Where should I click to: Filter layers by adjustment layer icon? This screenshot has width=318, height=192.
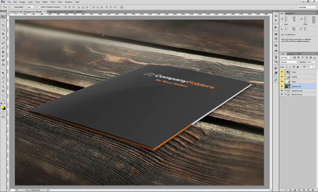298,58
